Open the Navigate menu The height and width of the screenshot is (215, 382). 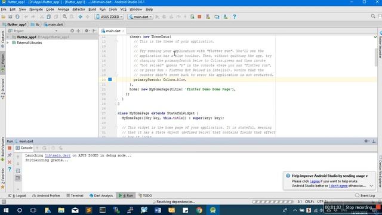coord(36,10)
